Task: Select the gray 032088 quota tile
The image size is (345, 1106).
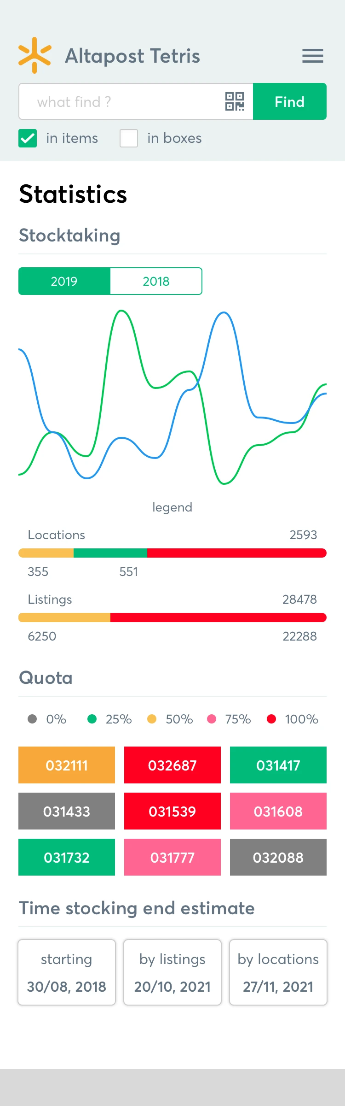Action: pos(278,857)
